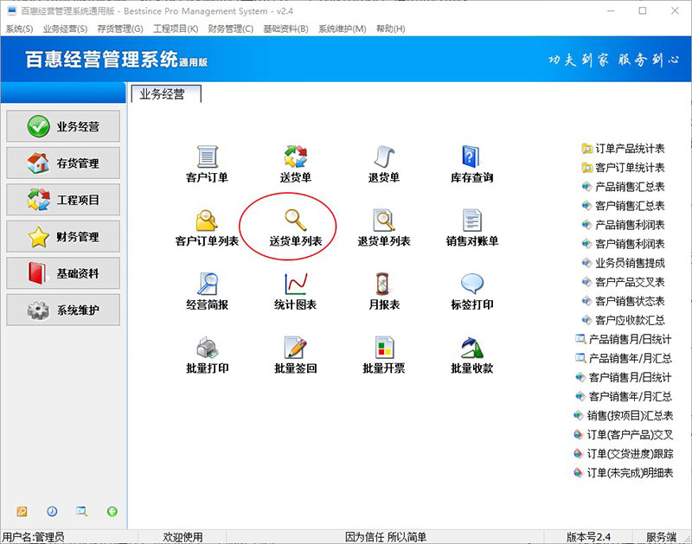Open the 送货单 icon

click(x=295, y=157)
